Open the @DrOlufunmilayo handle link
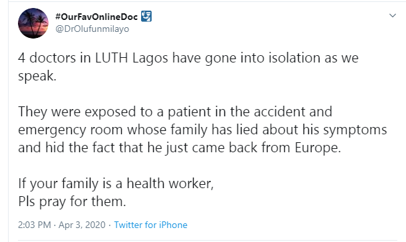Screen dimensions: 406x242 [x=92, y=29]
